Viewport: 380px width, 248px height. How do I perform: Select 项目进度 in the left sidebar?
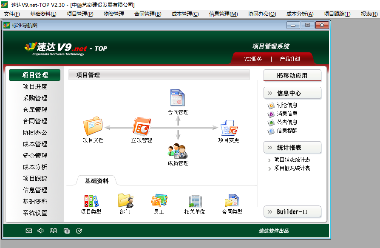tap(35, 86)
